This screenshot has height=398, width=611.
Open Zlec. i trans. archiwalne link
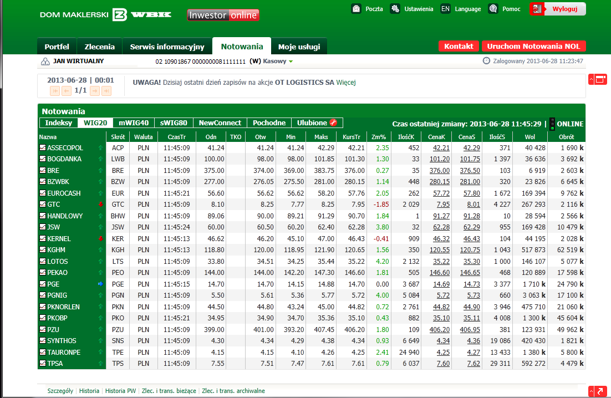coord(233,391)
